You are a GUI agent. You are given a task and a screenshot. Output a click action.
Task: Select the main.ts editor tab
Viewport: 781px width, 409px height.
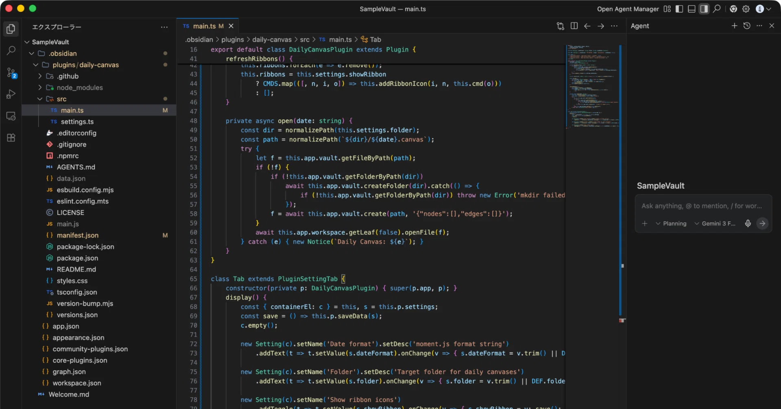(208, 26)
